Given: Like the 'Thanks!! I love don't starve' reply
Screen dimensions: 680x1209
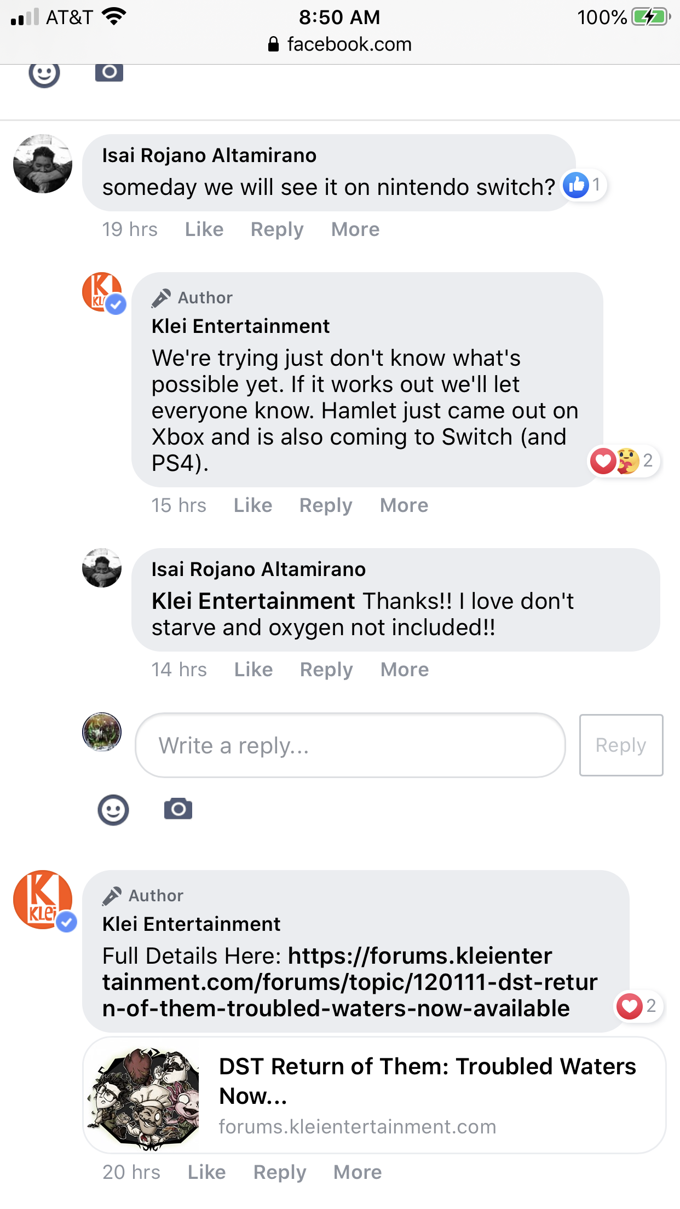Looking at the screenshot, I should (253, 670).
